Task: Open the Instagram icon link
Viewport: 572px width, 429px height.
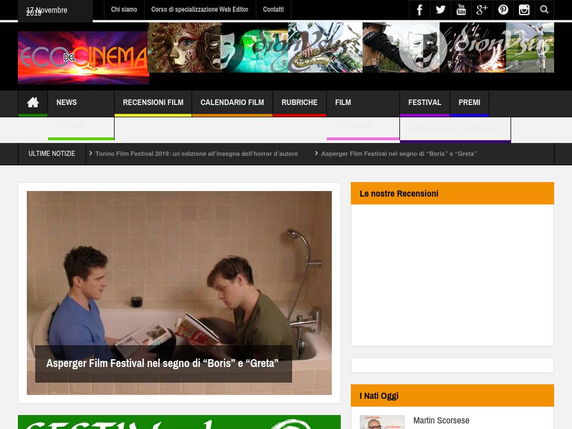Action: point(524,10)
